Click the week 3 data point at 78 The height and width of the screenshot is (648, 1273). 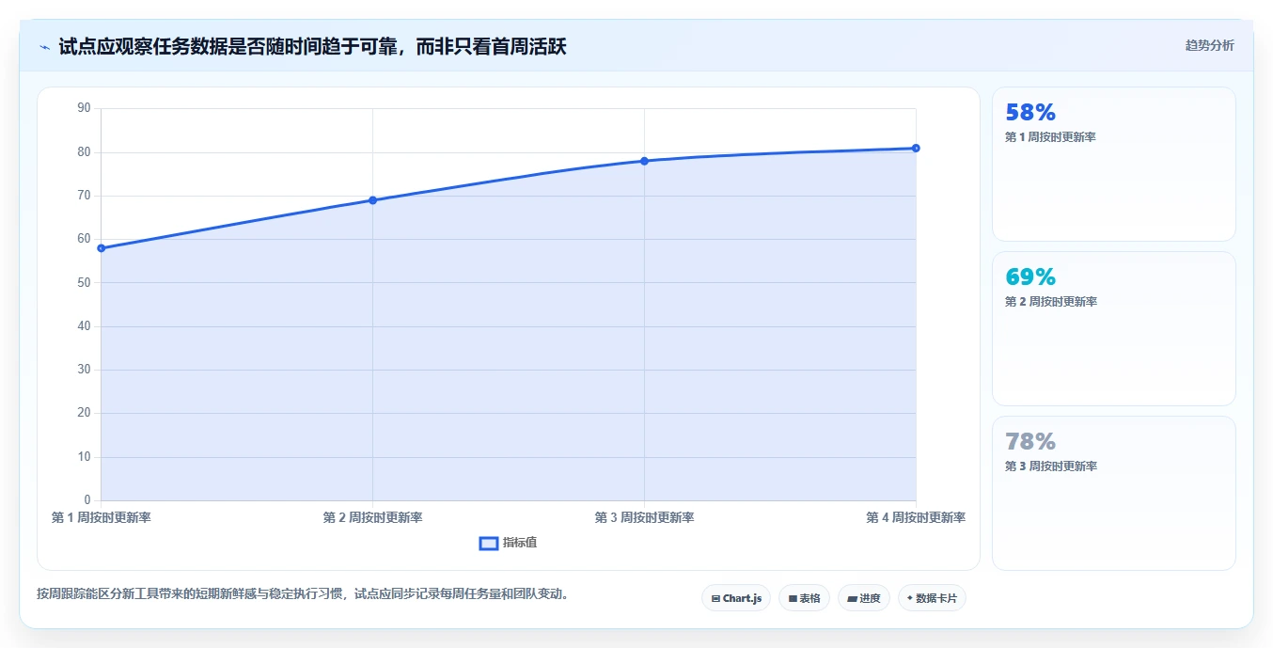pyautogui.click(x=644, y=161)
